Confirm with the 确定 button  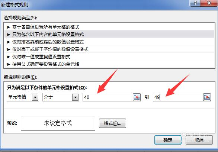pyautogui.click(x=168, y=140)
